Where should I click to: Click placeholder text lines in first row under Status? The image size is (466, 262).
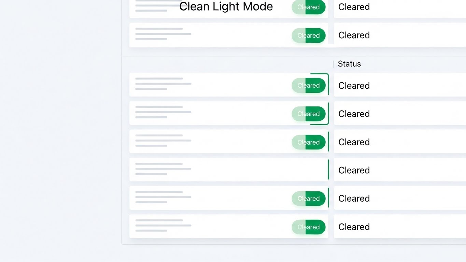point(163,84)
